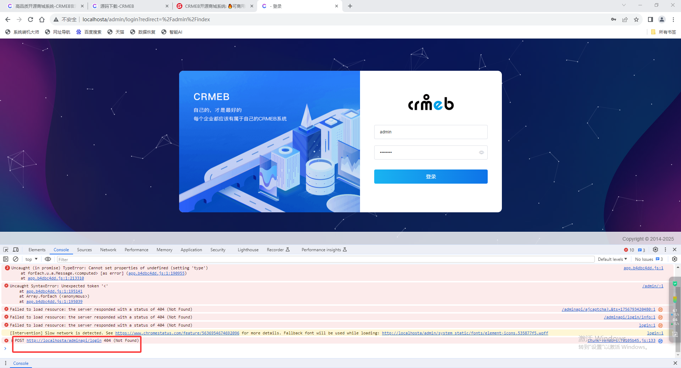The width and height of the screenshot is (681, 368).
Task: Expand the top context dropdown
Action: [31, 259]
